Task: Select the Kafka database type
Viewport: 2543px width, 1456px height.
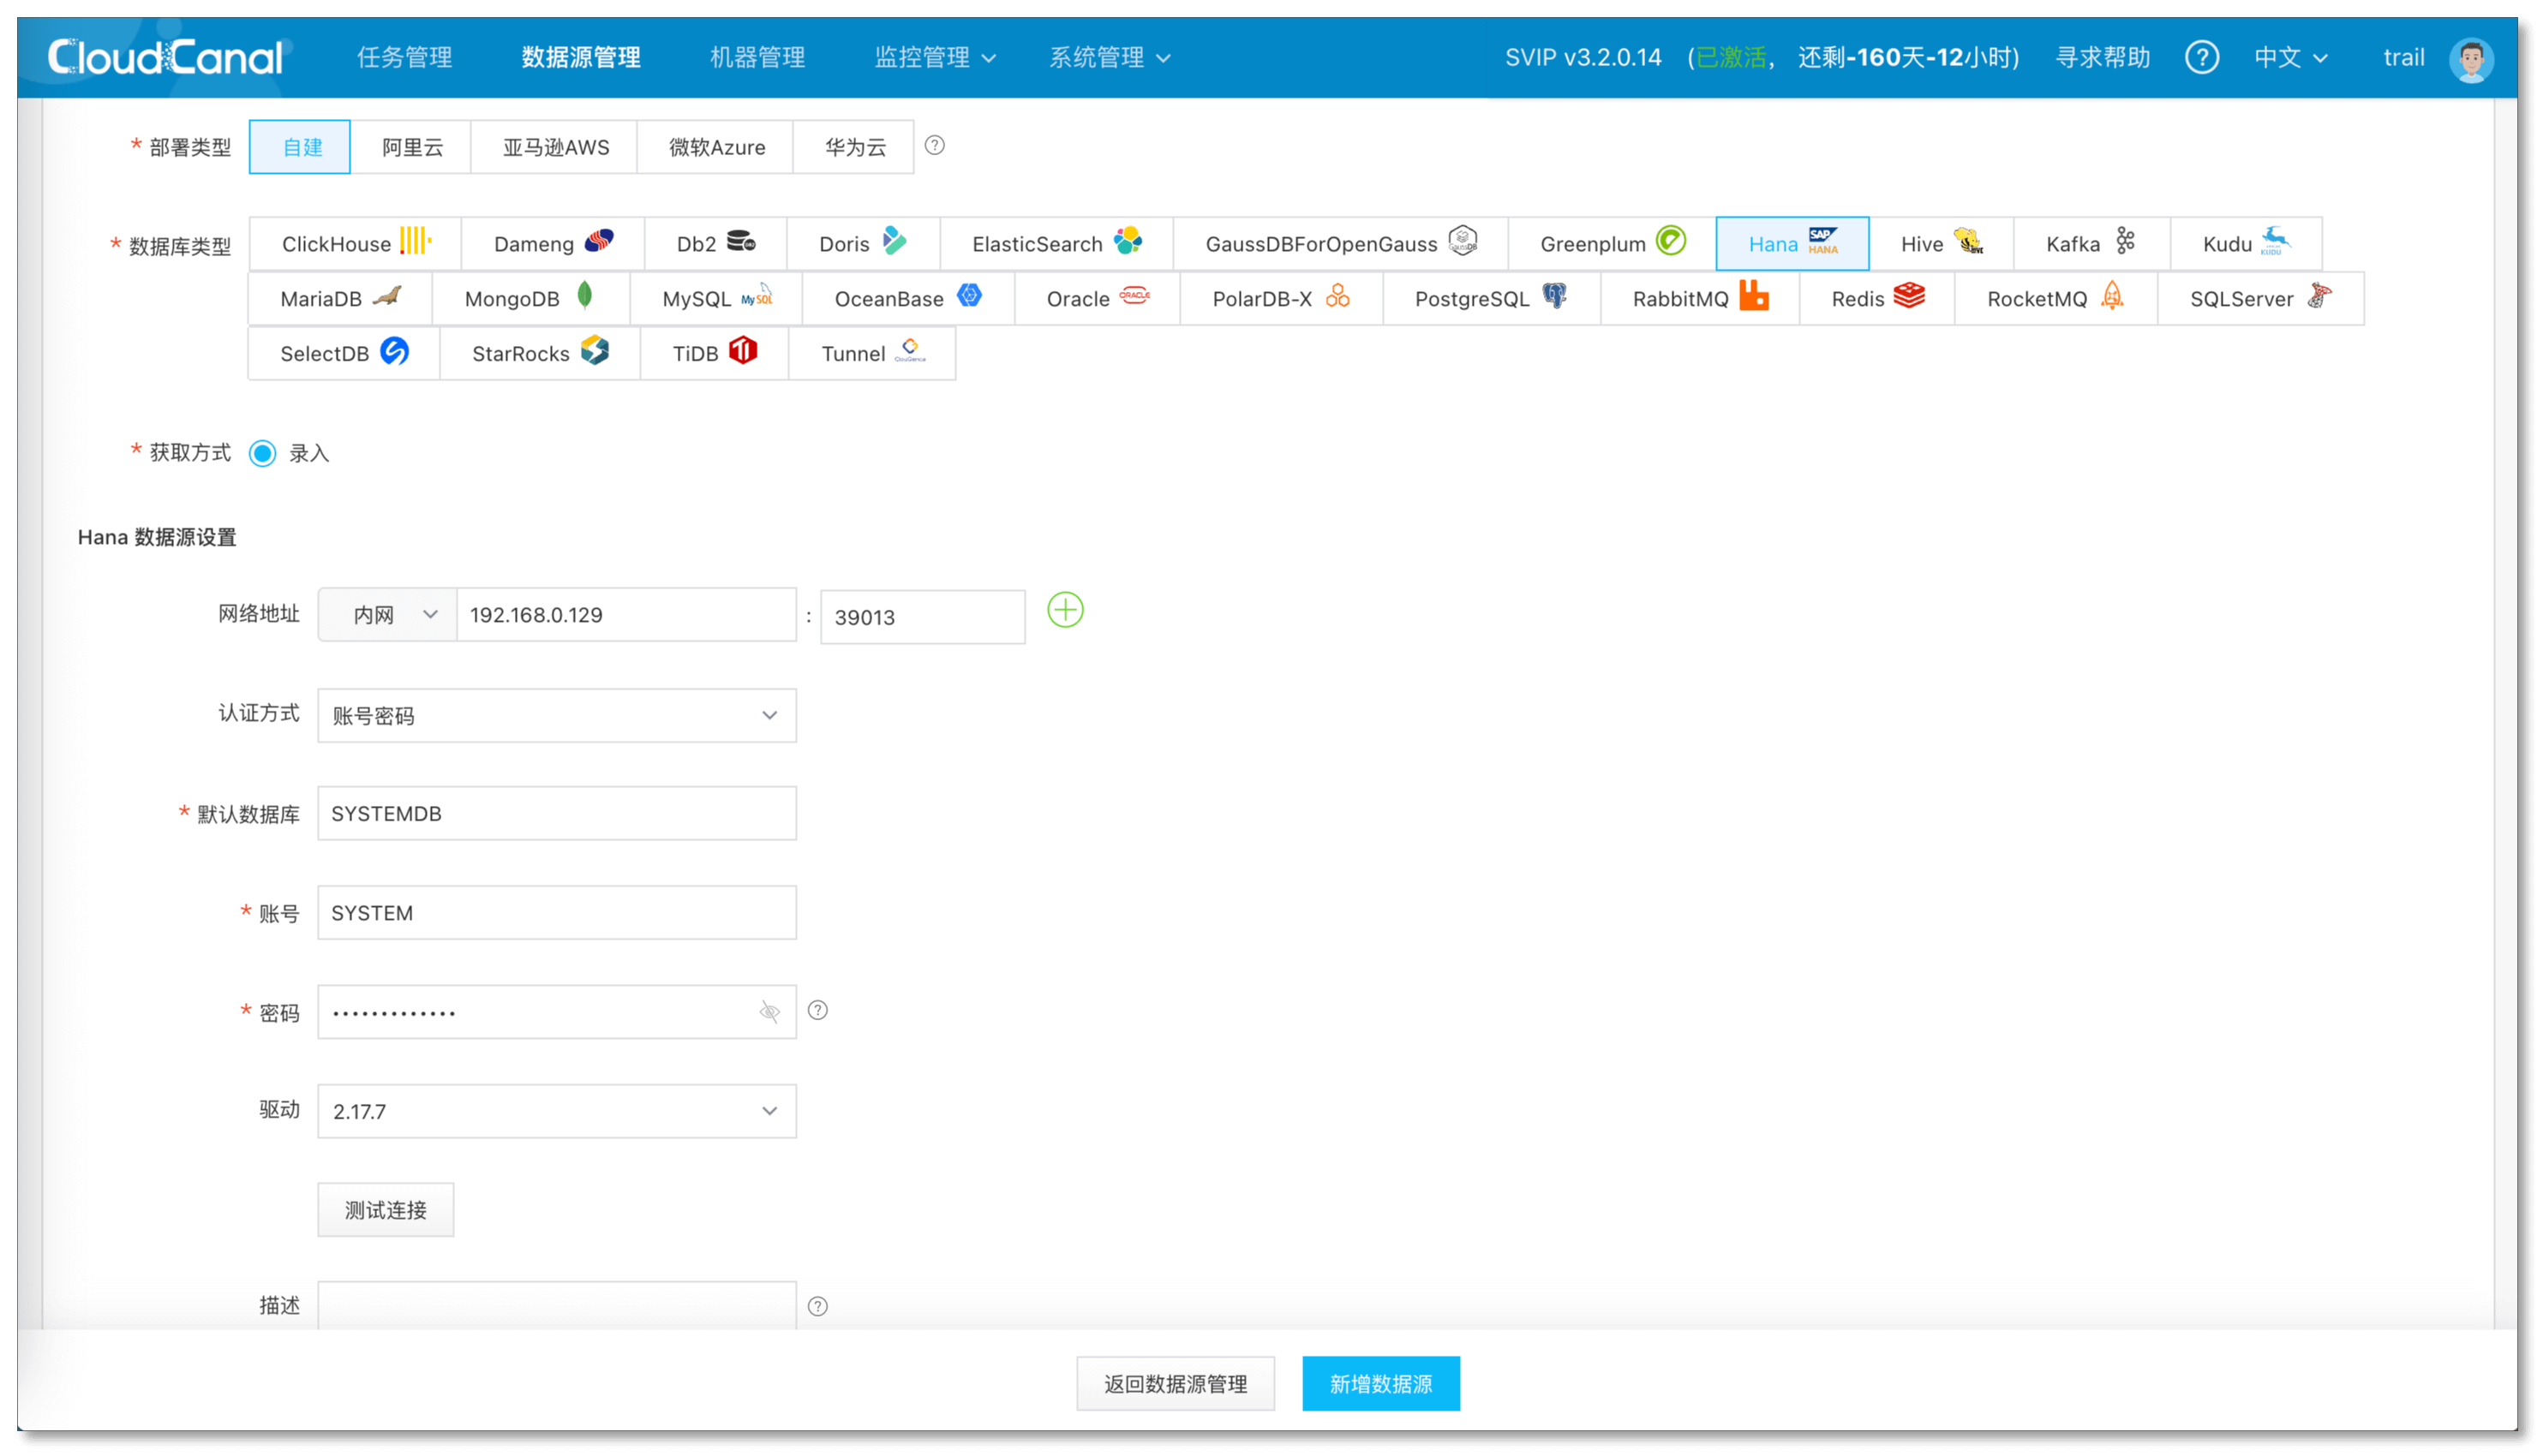Action: [2091, 243]
